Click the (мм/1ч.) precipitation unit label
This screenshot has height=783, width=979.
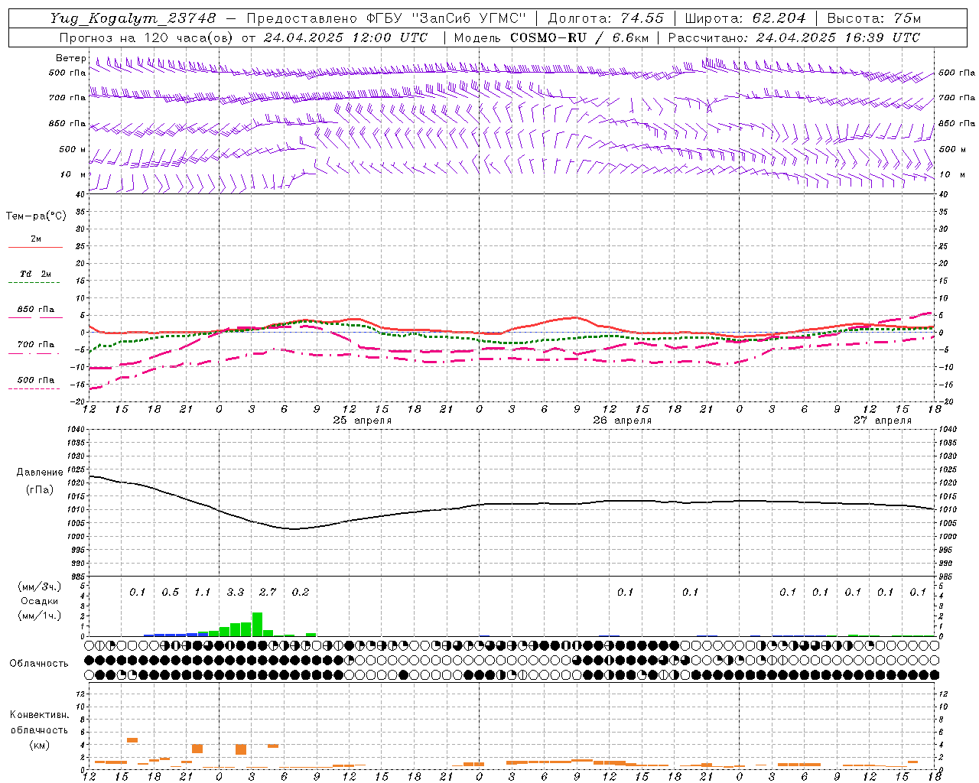tap(40, 616)
